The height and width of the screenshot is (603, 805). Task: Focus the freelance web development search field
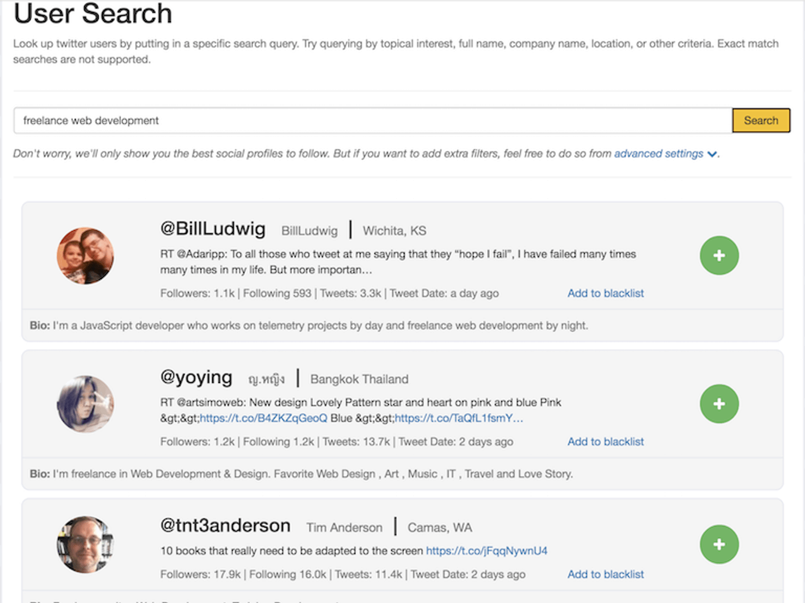click(x=373, y=121)
